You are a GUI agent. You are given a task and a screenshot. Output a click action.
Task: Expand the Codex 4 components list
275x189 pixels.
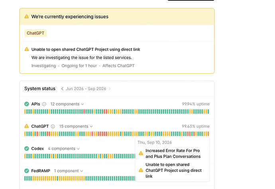(x=64, y=149)
